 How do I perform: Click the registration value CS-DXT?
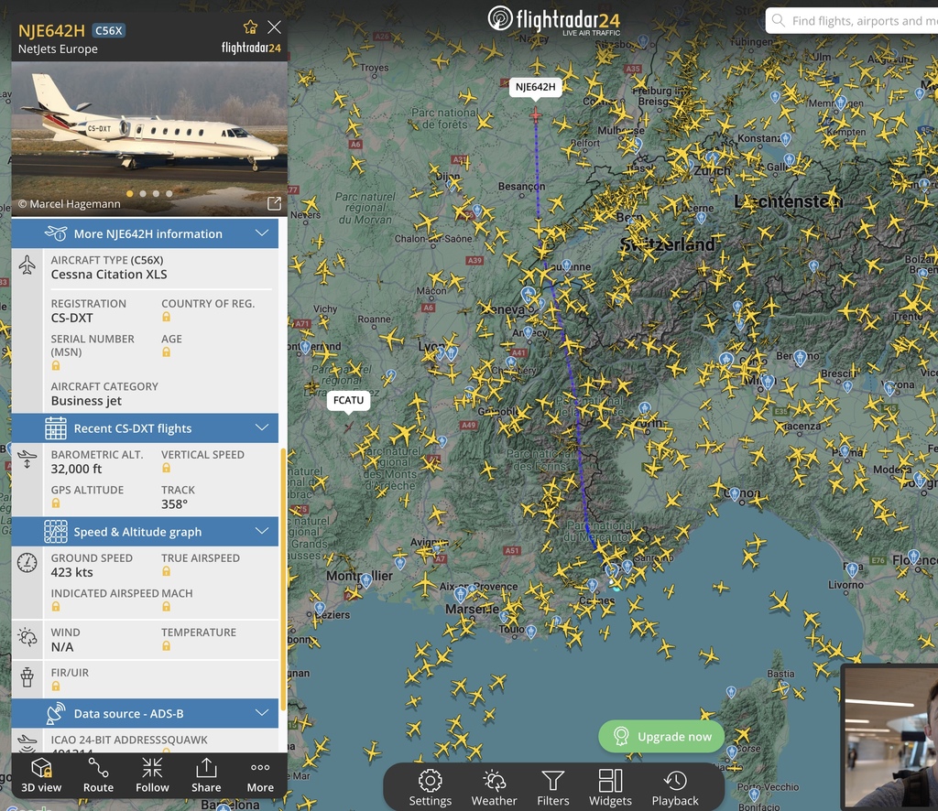tap(71, 318)
